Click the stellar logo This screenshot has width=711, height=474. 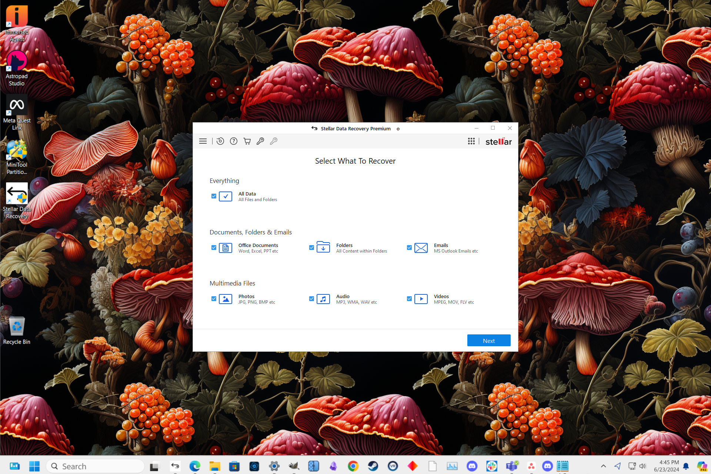498,141
